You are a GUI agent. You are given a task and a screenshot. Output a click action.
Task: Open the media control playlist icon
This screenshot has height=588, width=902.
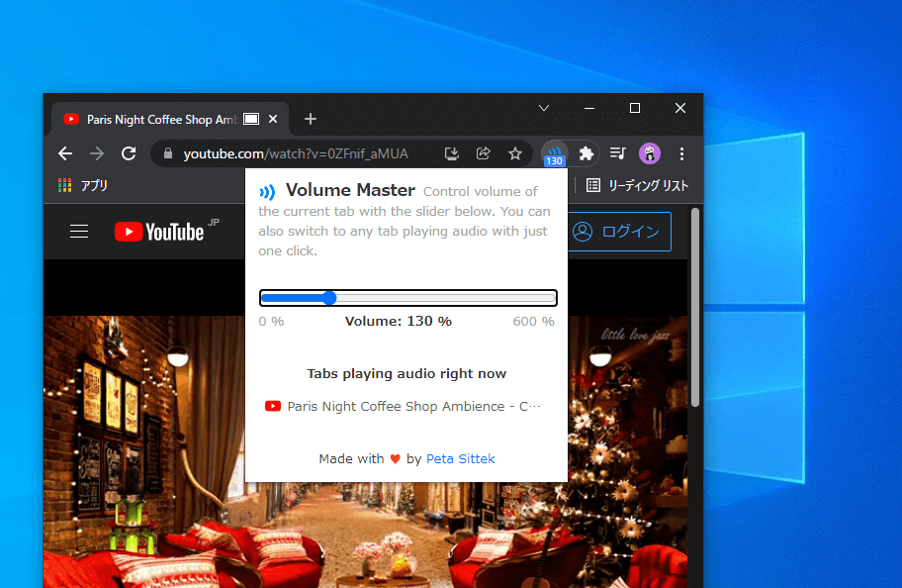point(618,153)
